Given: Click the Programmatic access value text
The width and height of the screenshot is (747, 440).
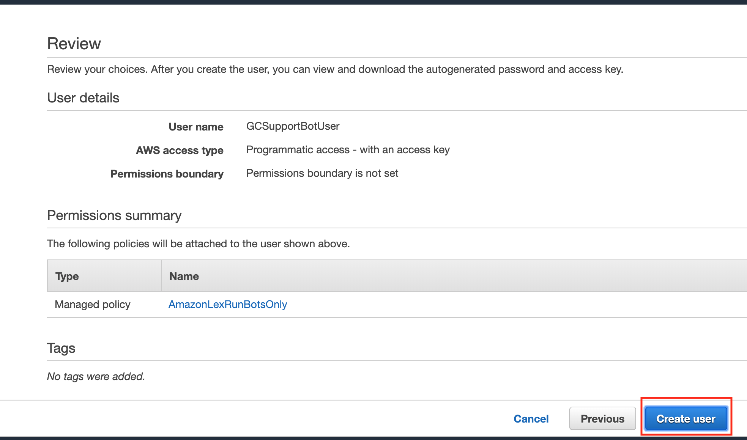Looking at the screenshot, I should (348, 149).
